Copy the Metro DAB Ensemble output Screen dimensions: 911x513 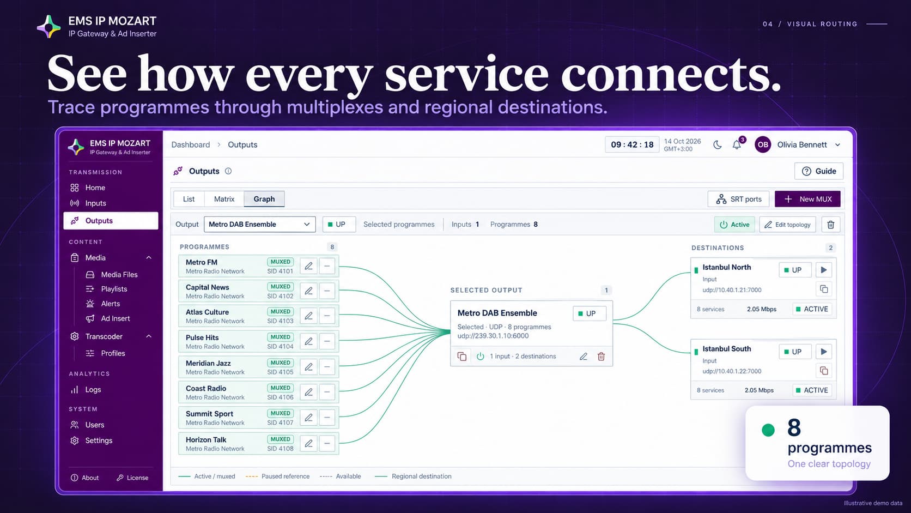click(461, 357)
